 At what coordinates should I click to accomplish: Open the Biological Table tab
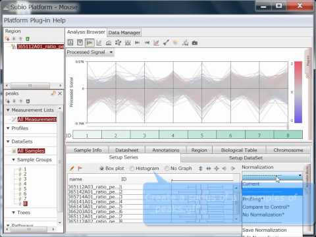(239, 150)
